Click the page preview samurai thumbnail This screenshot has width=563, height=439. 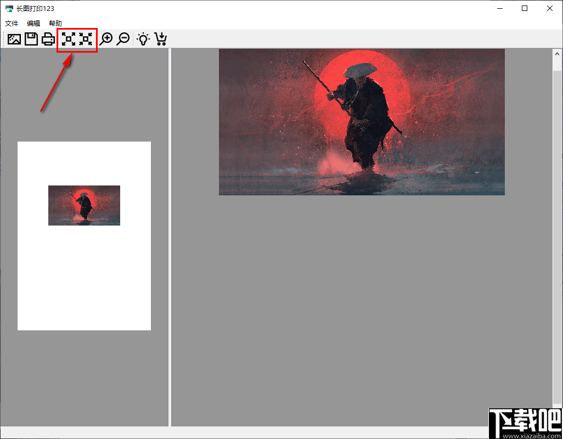[x=84, y=205]
